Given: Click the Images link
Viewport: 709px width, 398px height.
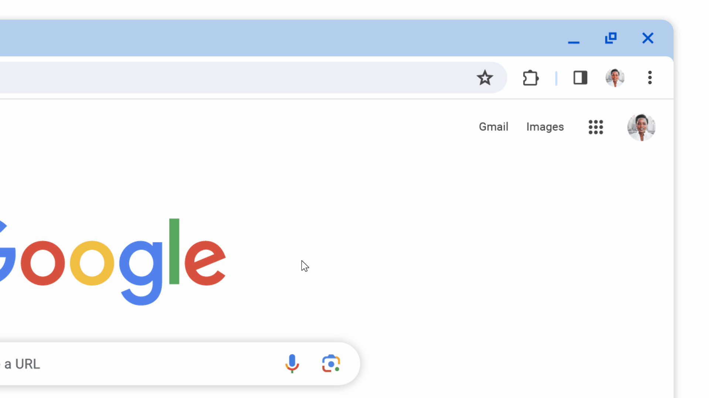Looking at the screenshot, I should coord(545,127).
